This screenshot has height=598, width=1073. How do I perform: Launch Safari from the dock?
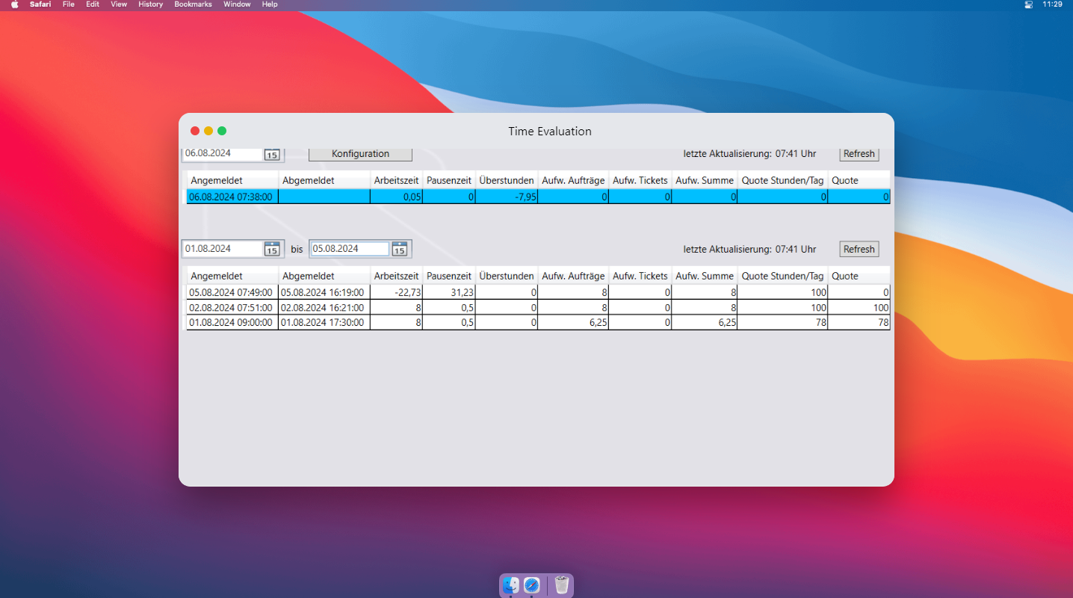pyautogui.click(x=532, y=585)
